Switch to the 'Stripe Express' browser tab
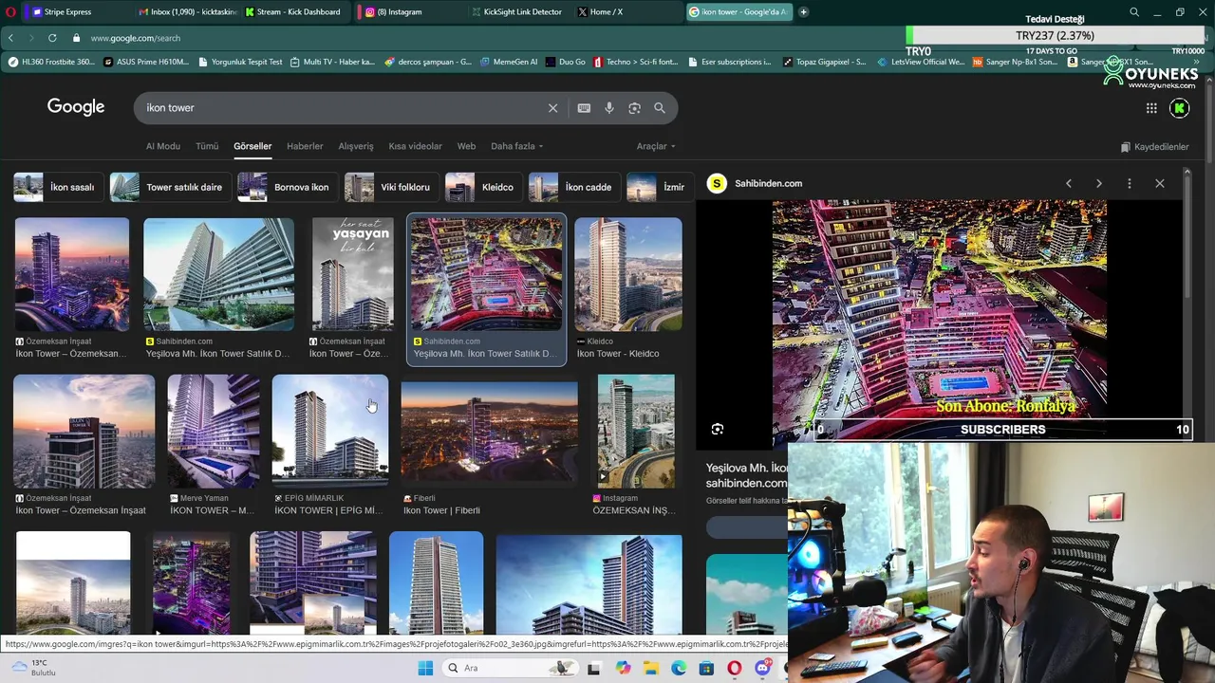Screen dimensions: 1215x683 [x=72, y=12]
